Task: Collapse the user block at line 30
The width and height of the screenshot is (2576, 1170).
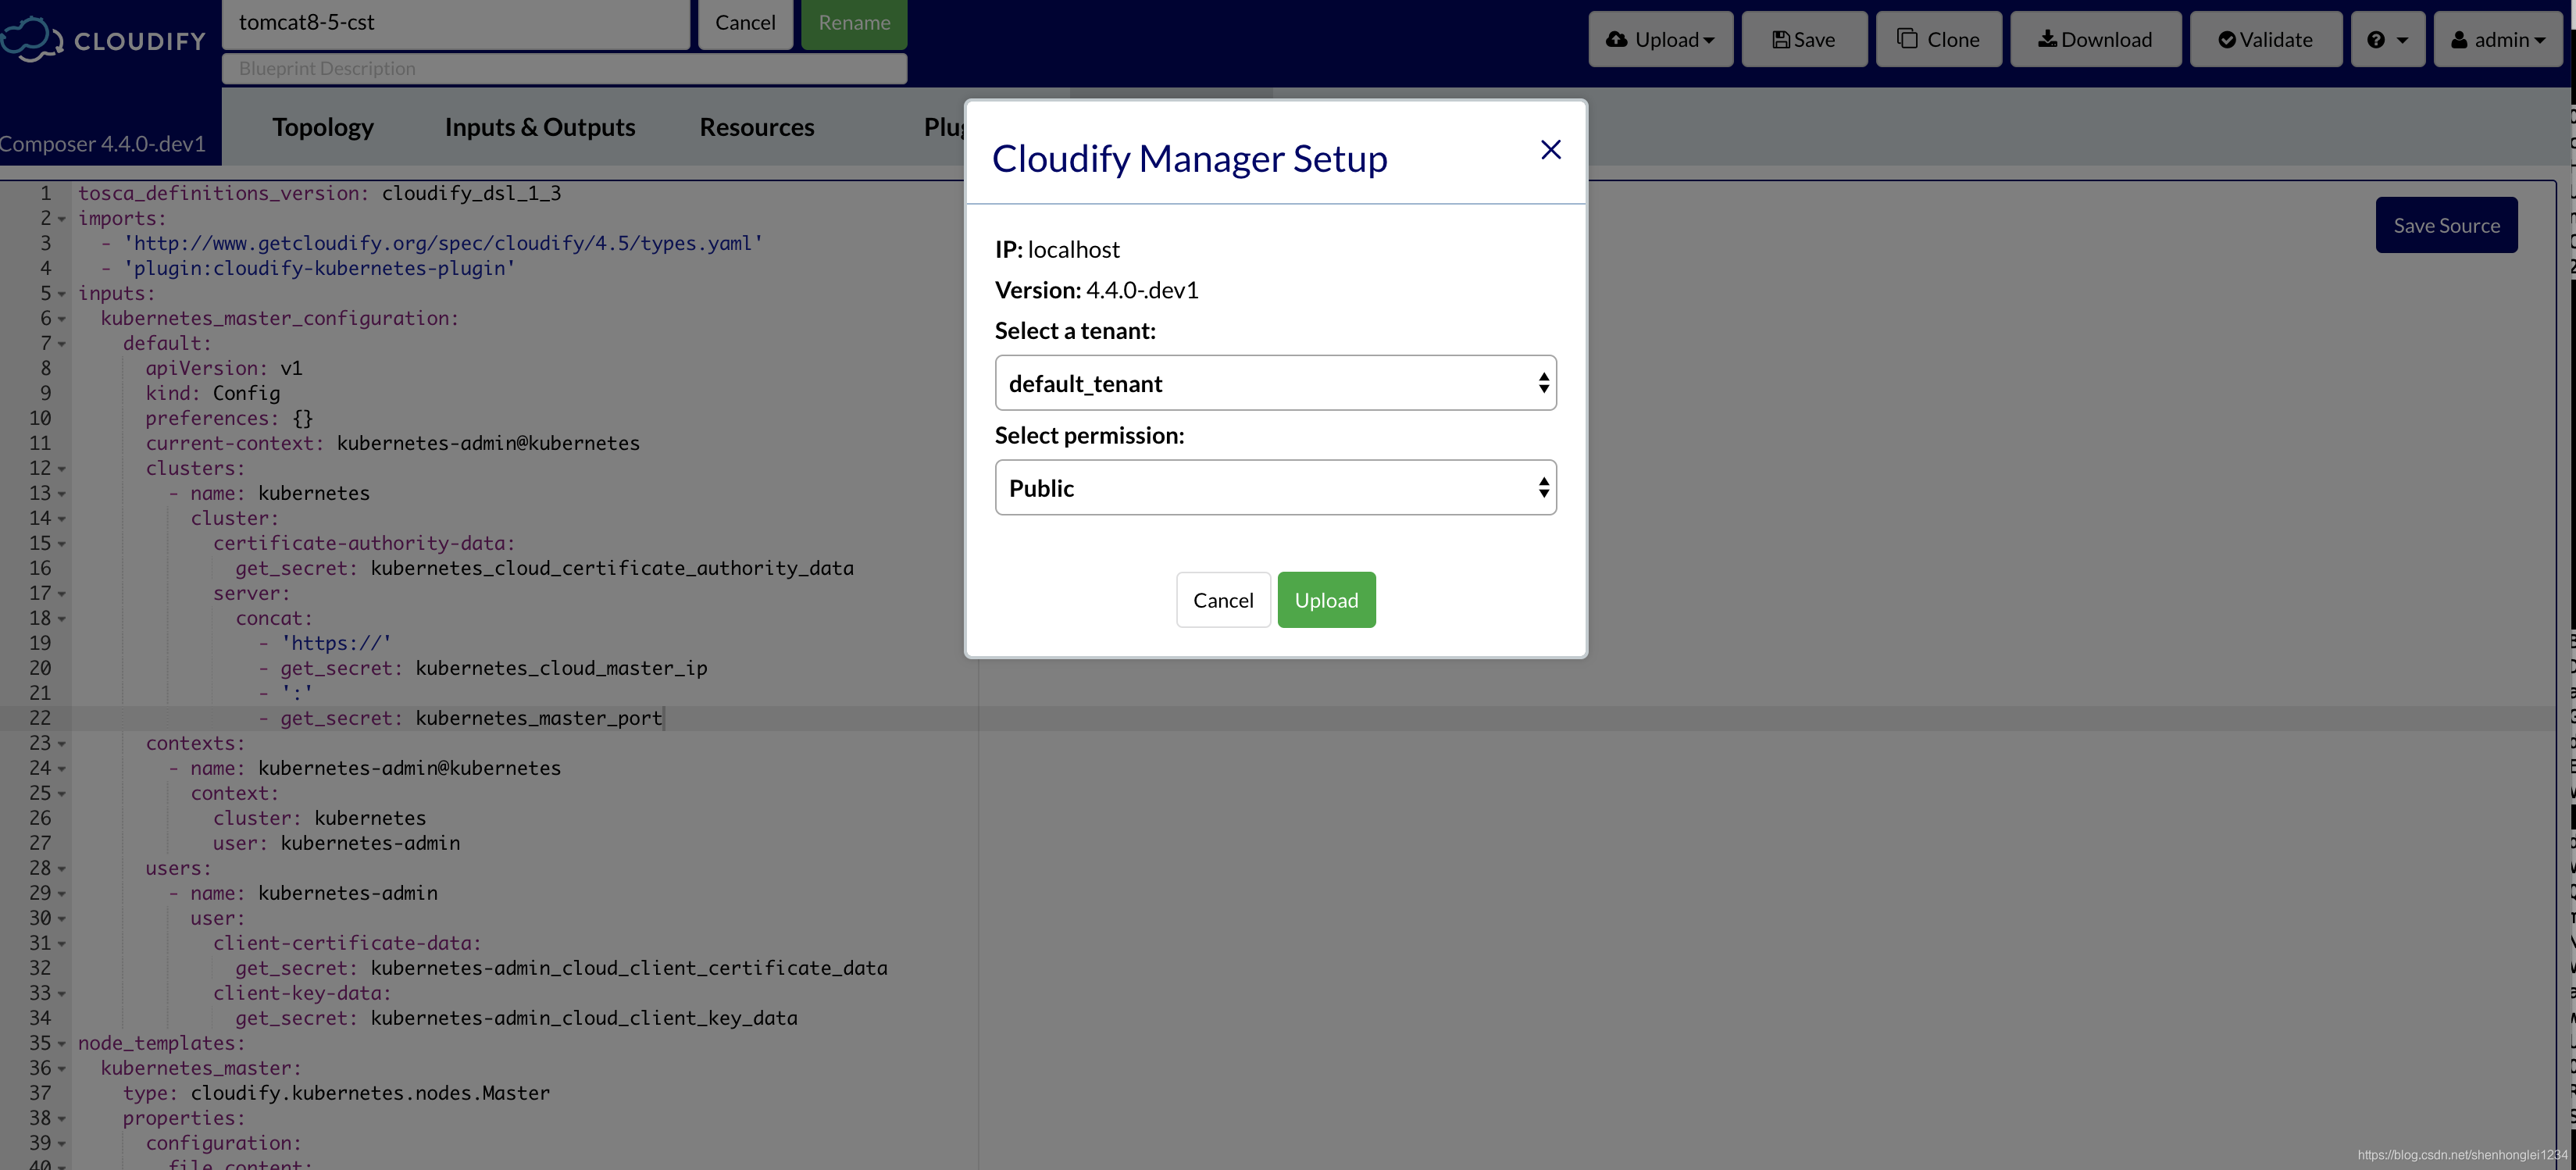Action: [62, 919]
